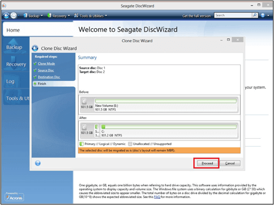Expand the Backup menu dropdown arrow

pyautogui.click(x=42, y=16)
